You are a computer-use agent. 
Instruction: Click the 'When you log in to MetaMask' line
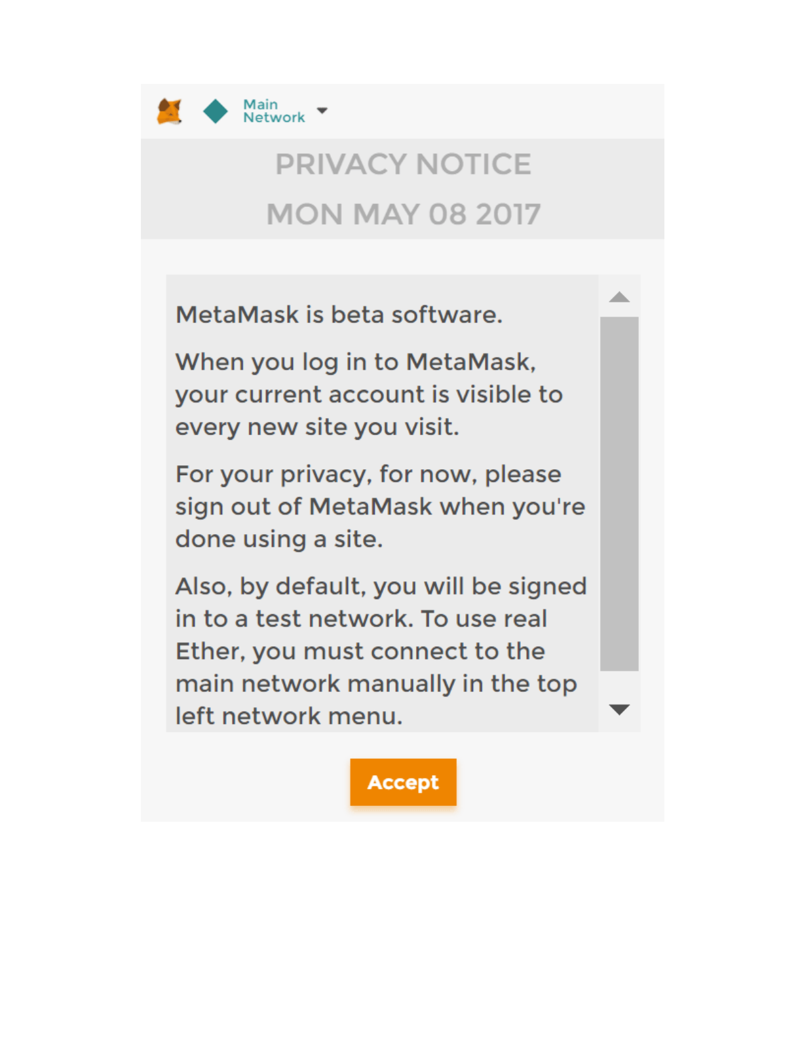pyautogui.click(x=355, y=362)
